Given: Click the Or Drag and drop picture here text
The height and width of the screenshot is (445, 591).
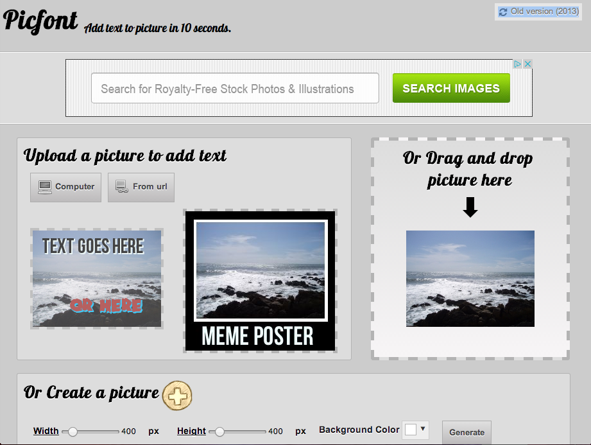Looking at the screenshot, I should click(468, 169).
